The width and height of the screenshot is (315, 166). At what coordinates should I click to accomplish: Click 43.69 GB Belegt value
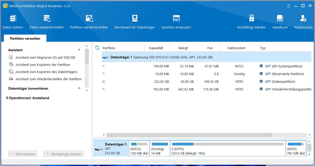[x=187, y=82]
